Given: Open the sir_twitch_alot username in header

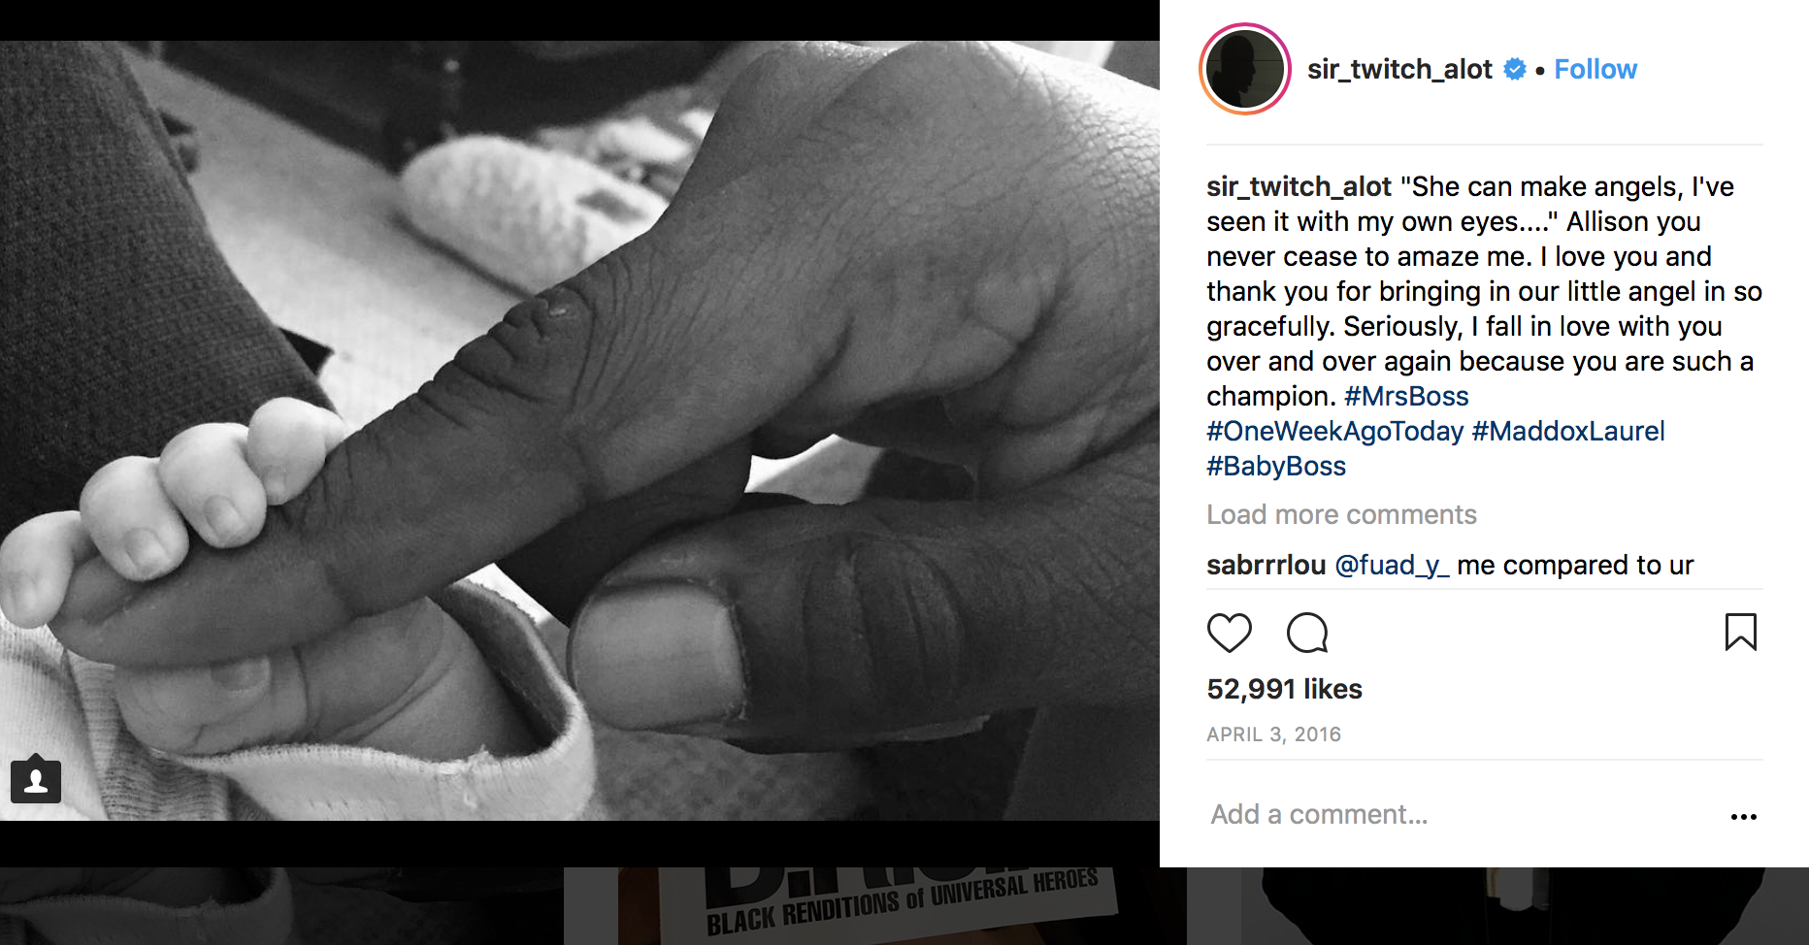Looking at the screenshot, I should (1399, 69).
